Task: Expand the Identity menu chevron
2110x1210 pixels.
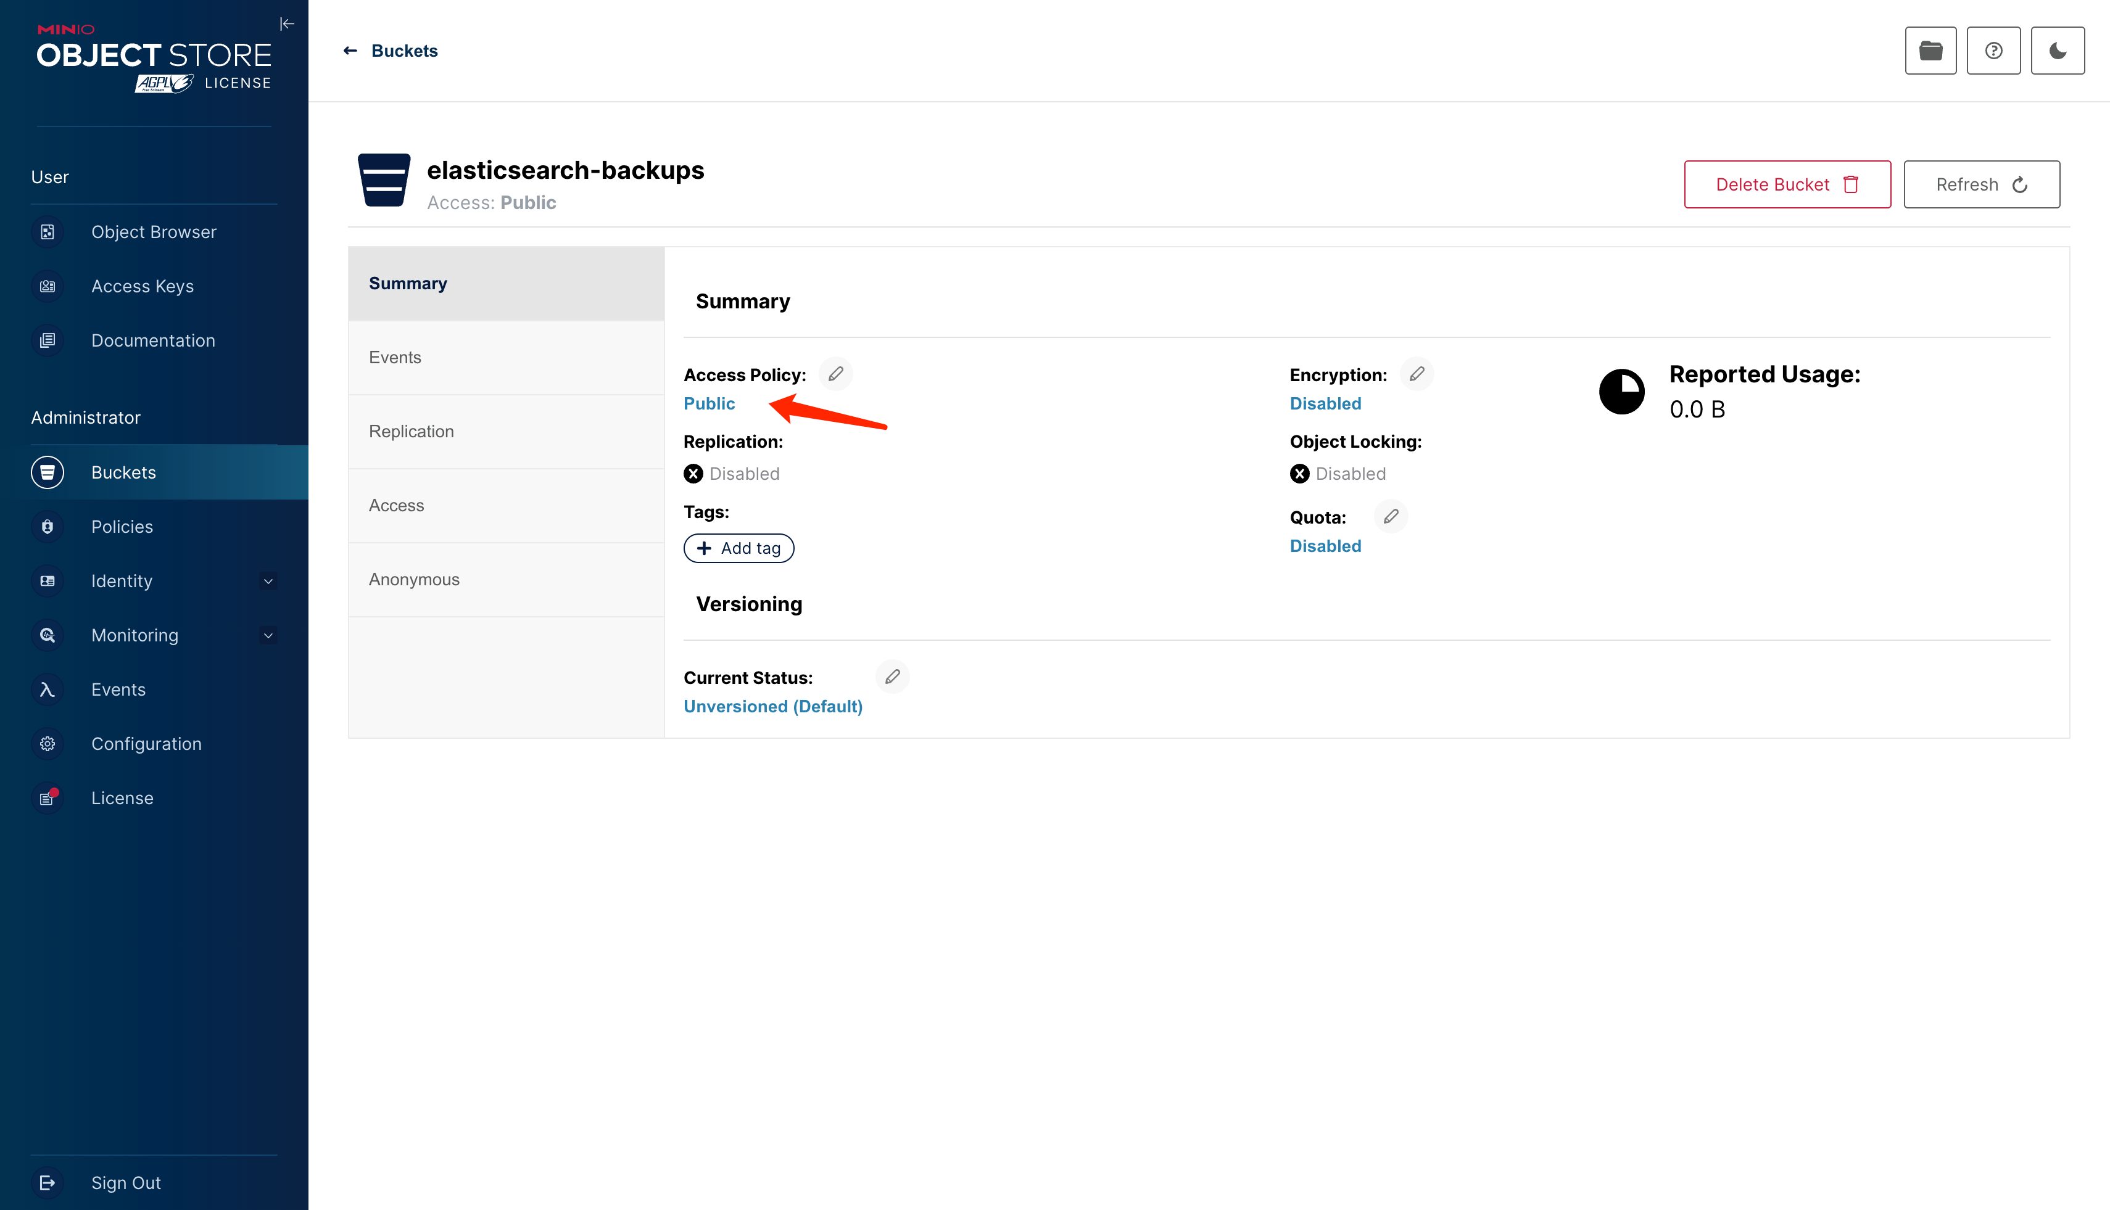Action: 268,581
